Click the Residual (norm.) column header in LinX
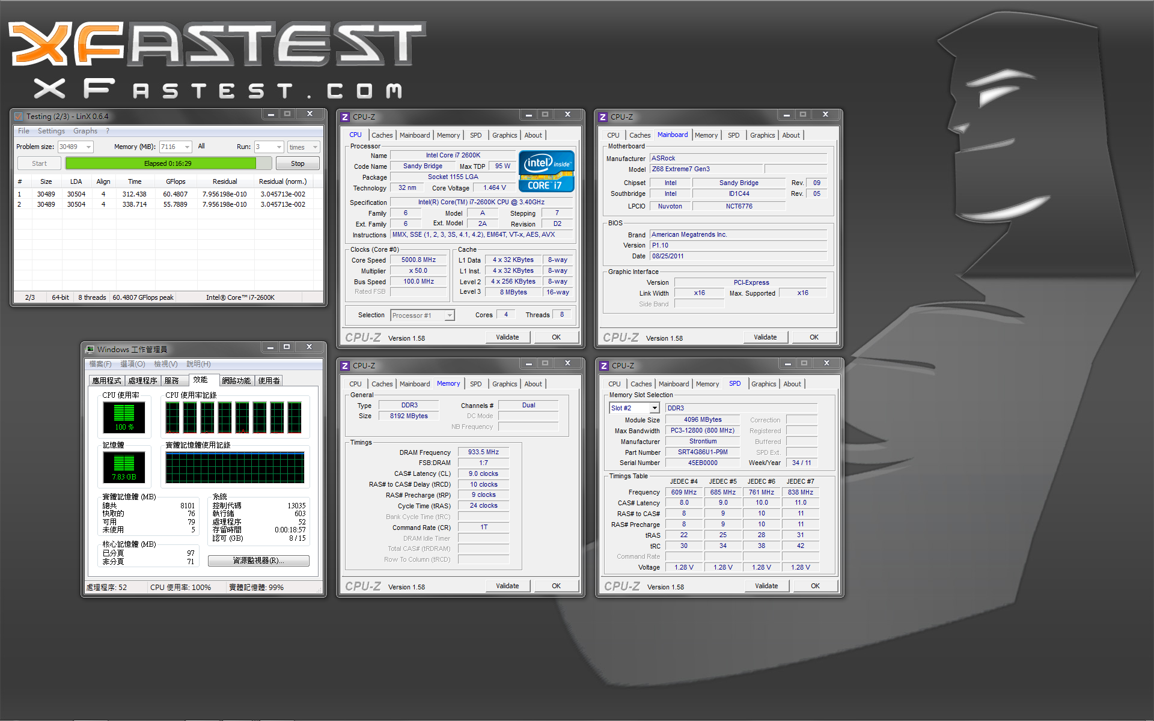Viewport: 1154px width, 721px height. click(x=282, y=181)
